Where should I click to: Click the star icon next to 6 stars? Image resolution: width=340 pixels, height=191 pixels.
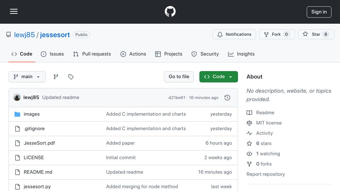point(249,143)
